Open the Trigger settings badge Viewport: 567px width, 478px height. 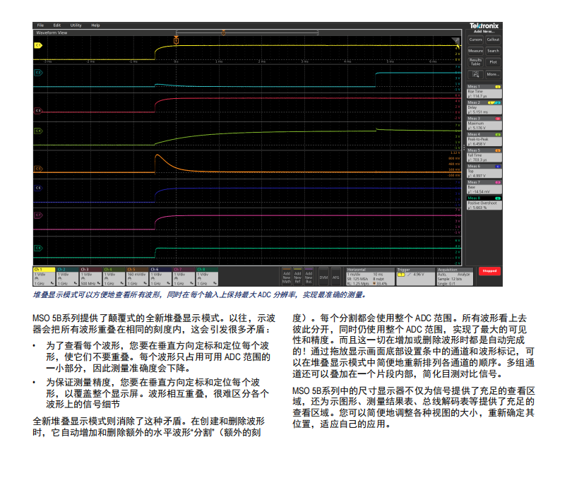click(415, 277)
